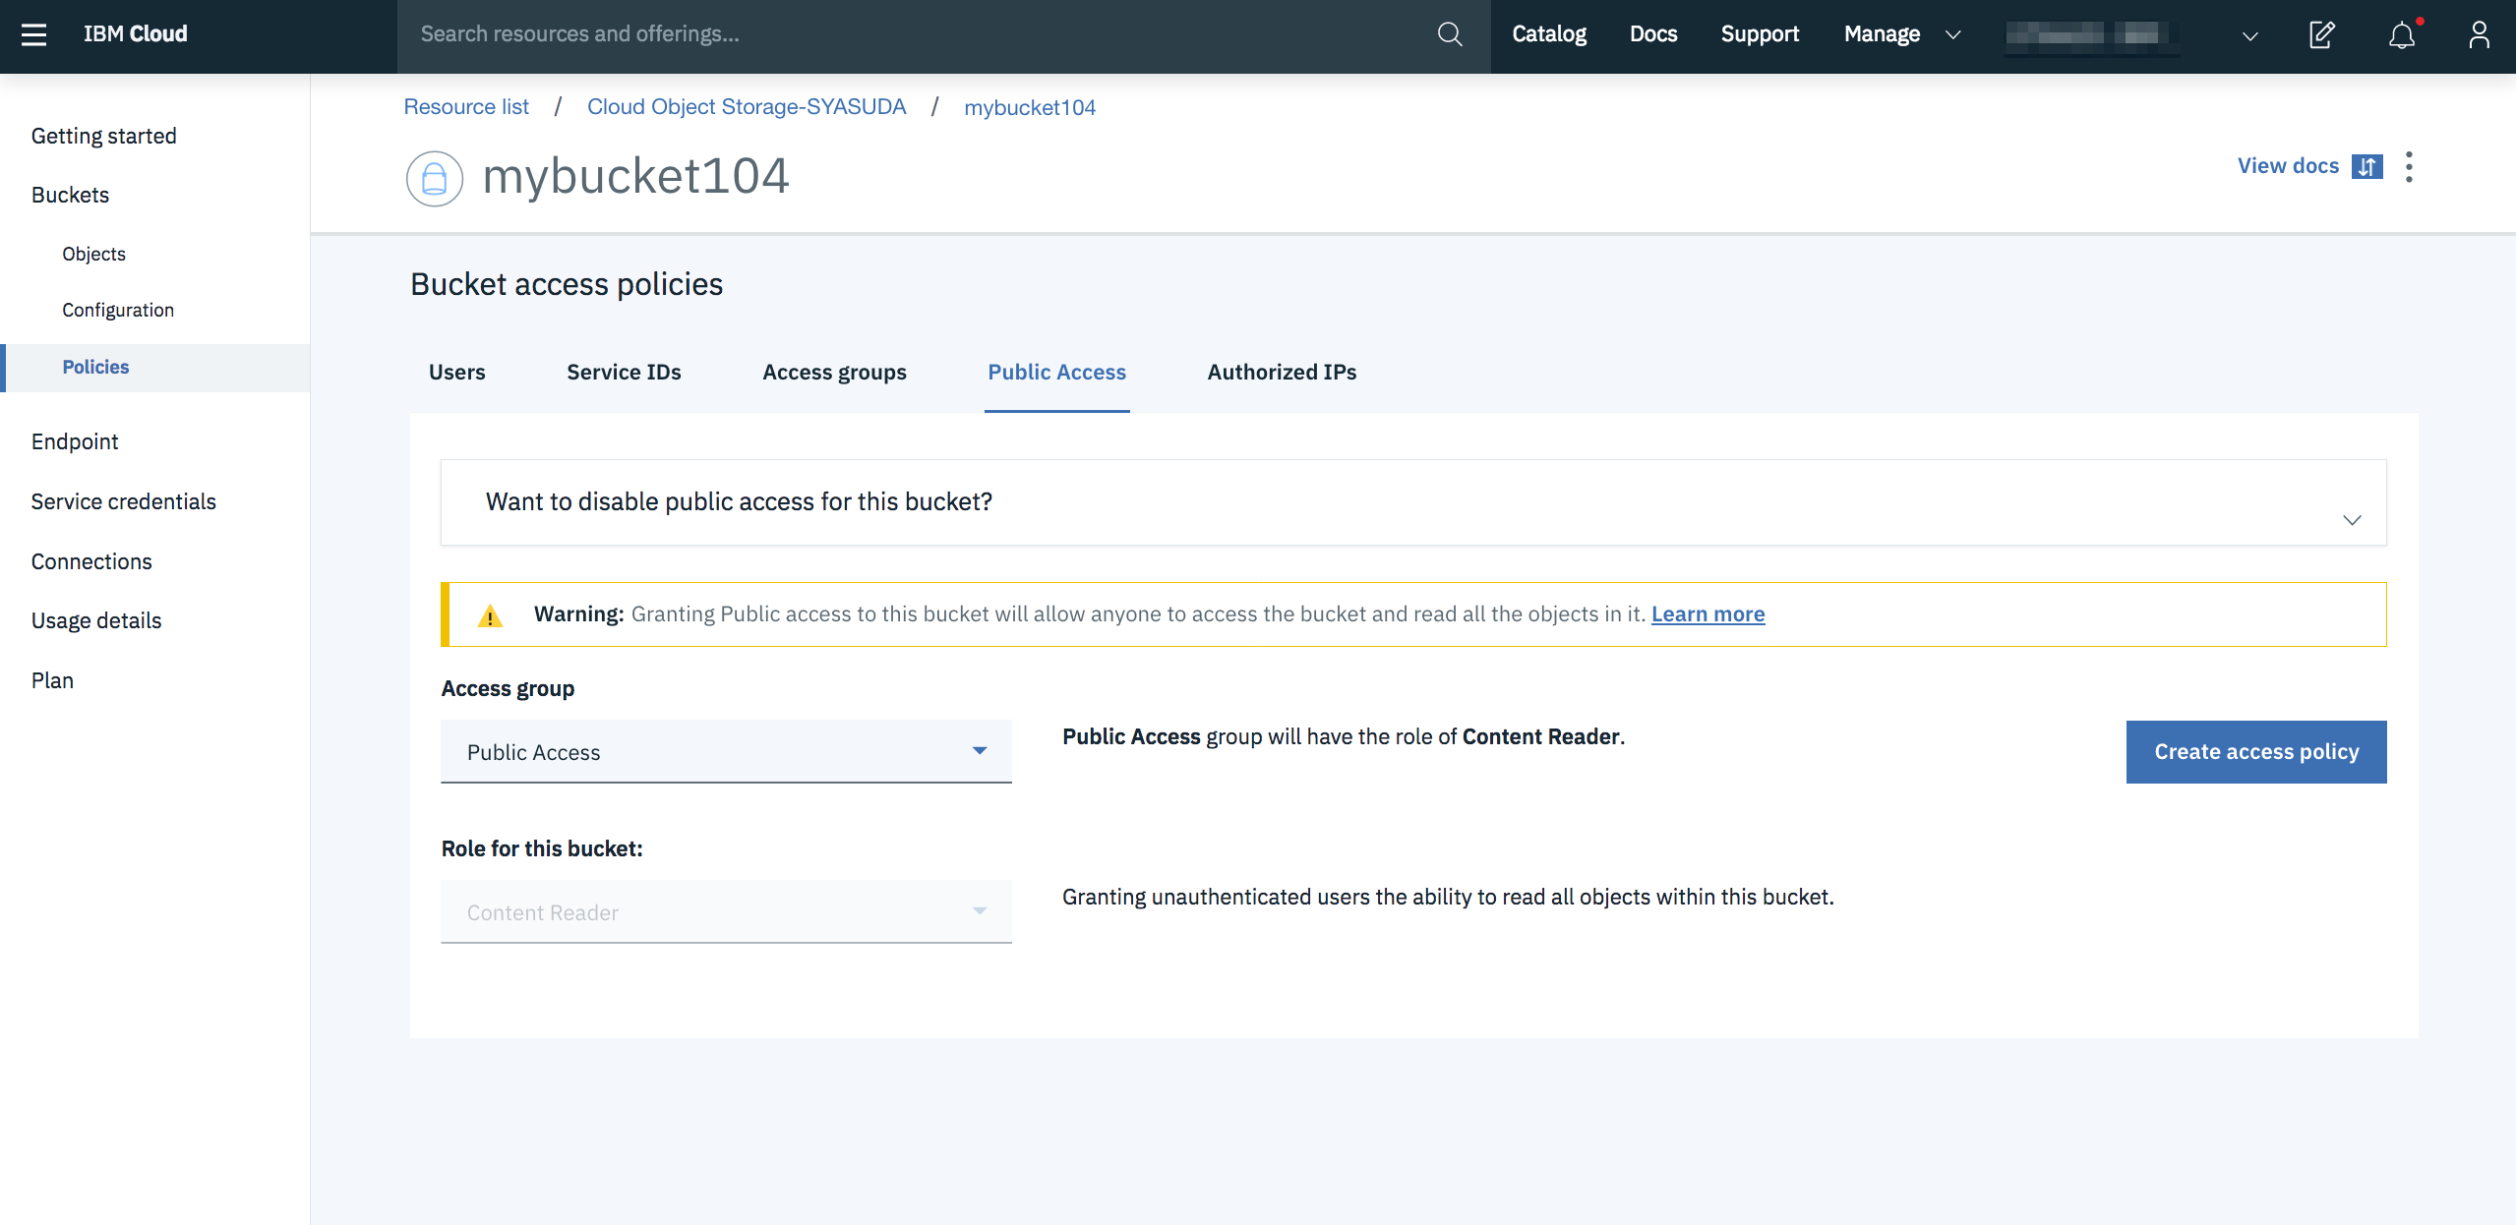Viewport: 2516px width, 1225px height.
Task: Open Objects in the sidebar
Action: (93, 255)
